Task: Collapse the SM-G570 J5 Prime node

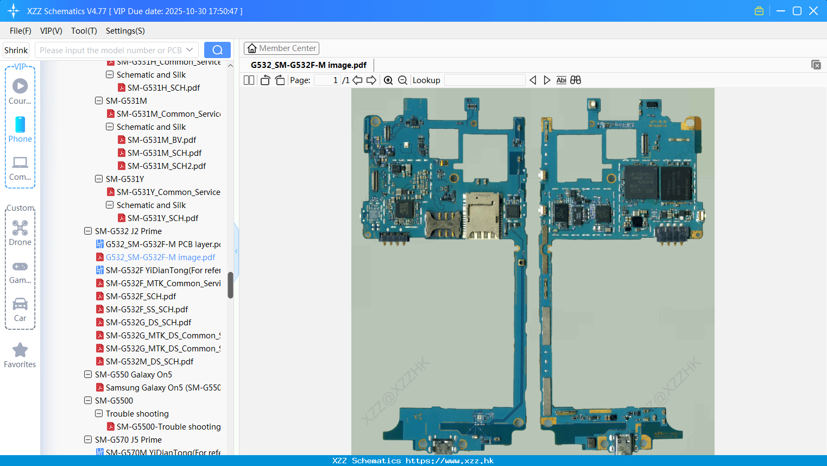Action: coord(88,440)
